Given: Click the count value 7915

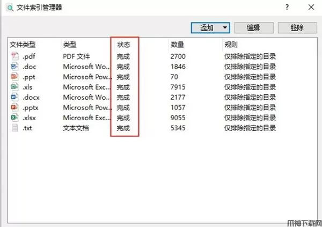Looking at the screenshot, I should (178, 87).
